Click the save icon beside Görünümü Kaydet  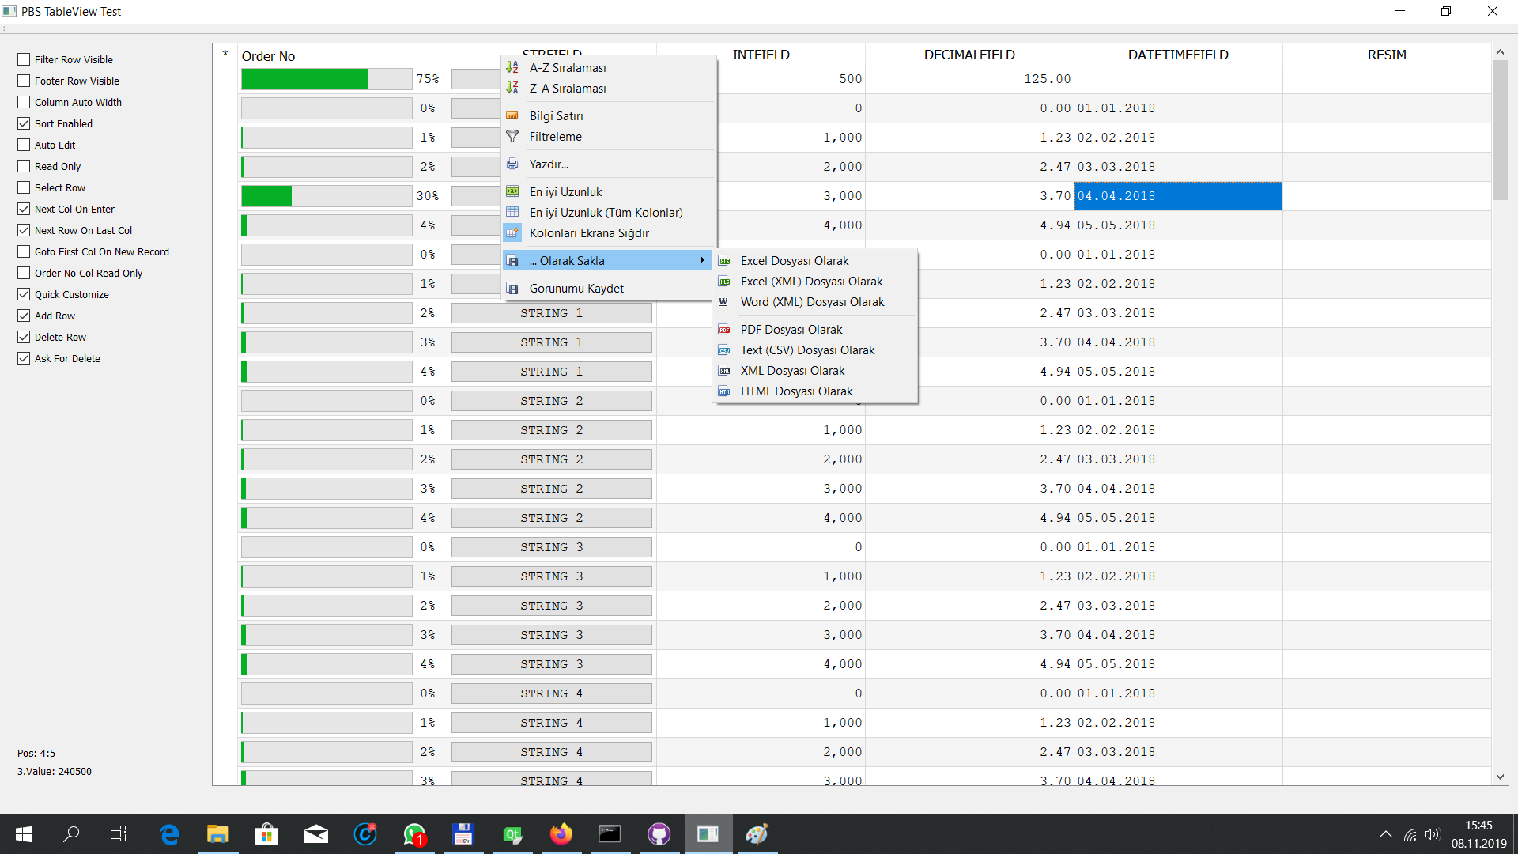pos(512,288)
